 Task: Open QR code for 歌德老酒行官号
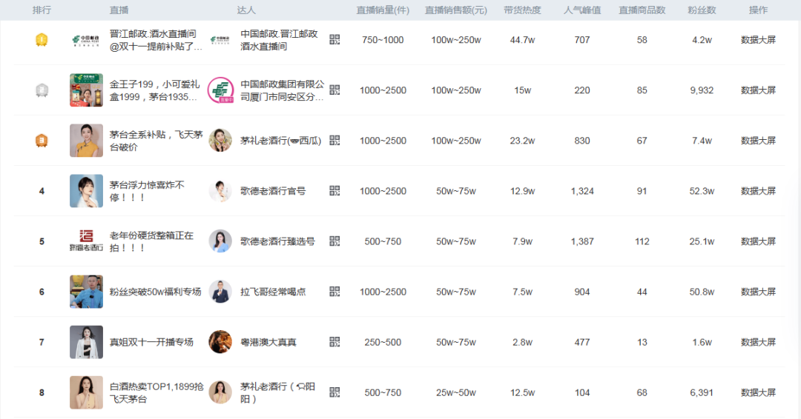click(334, 191)
